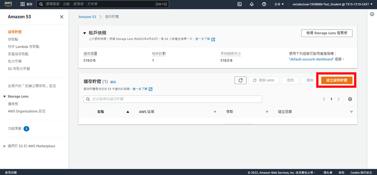Select 存取點 in the sidebar
The width and height of the screenshot is (377, 175).
13,39
